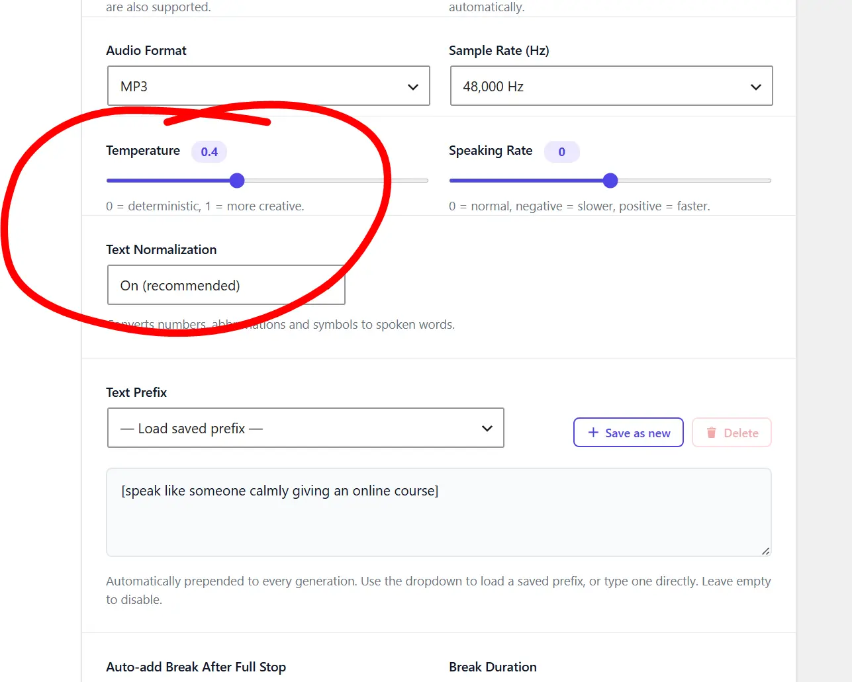
Task: Click the Audio Format label
Action: tap(146, 50)
